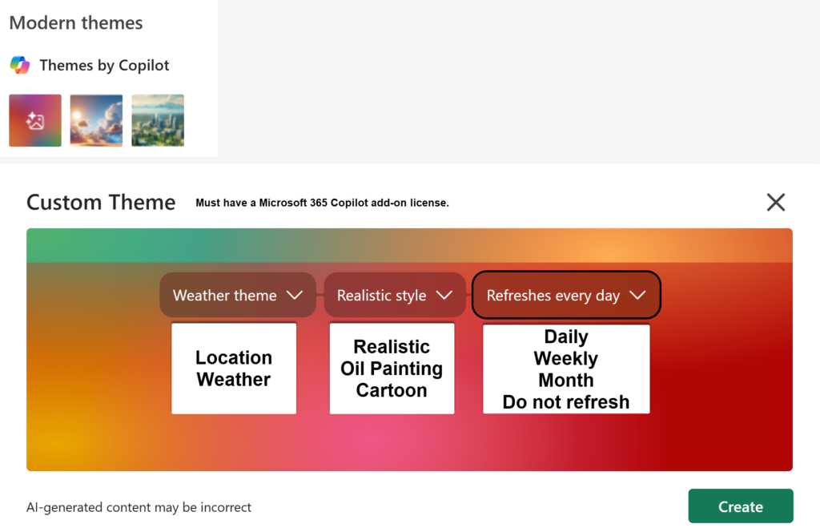Select the Weather option
Screen dimensions: 820x532
click(234, 380)
